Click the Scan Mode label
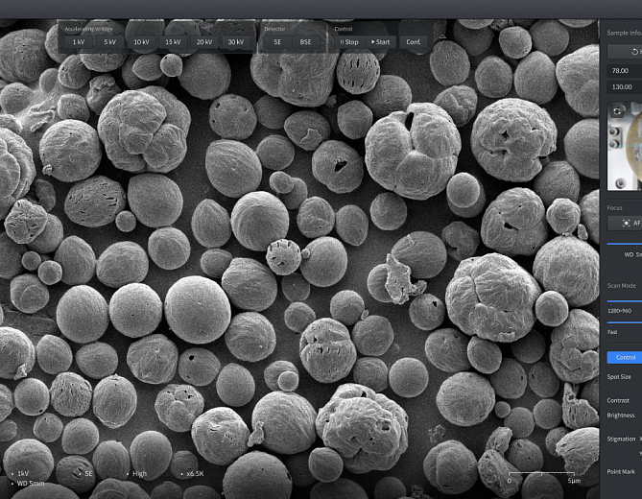This screenshot has height=499, width=642. click(622, 286)
